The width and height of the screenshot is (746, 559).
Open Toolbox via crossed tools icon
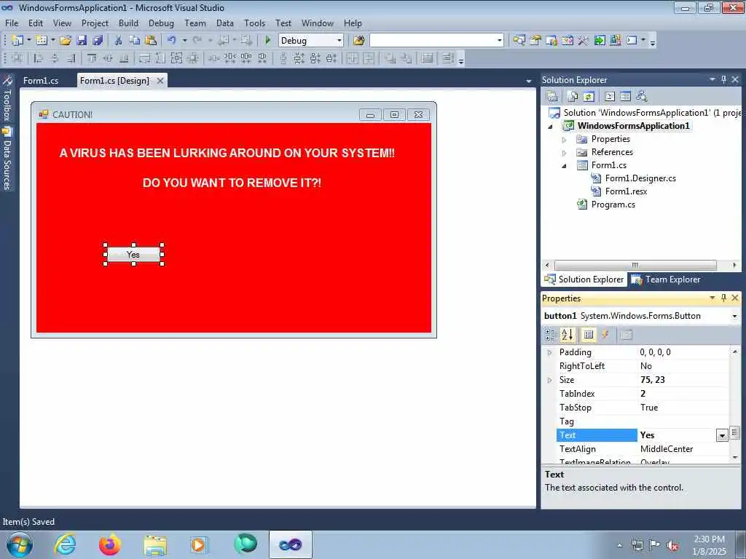[584, 41]
